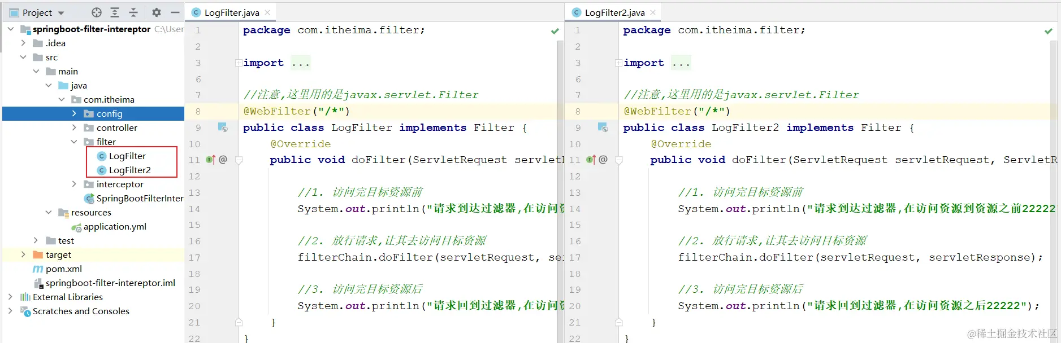Image resolution: width=1061 pixels, height=343 pixels.
Task: Click fold end marker on line 21 of LogFilter.java
Action: click(239, 322)
